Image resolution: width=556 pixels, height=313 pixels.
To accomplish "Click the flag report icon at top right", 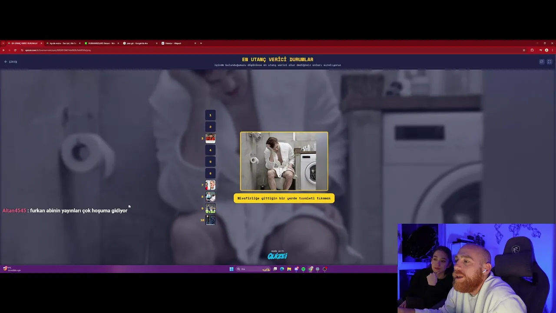I will tap(542, 62).
